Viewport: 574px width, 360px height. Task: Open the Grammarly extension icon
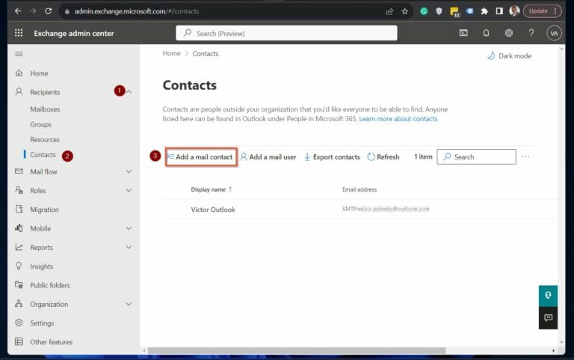pyautogui.click(x=424, y=11)
